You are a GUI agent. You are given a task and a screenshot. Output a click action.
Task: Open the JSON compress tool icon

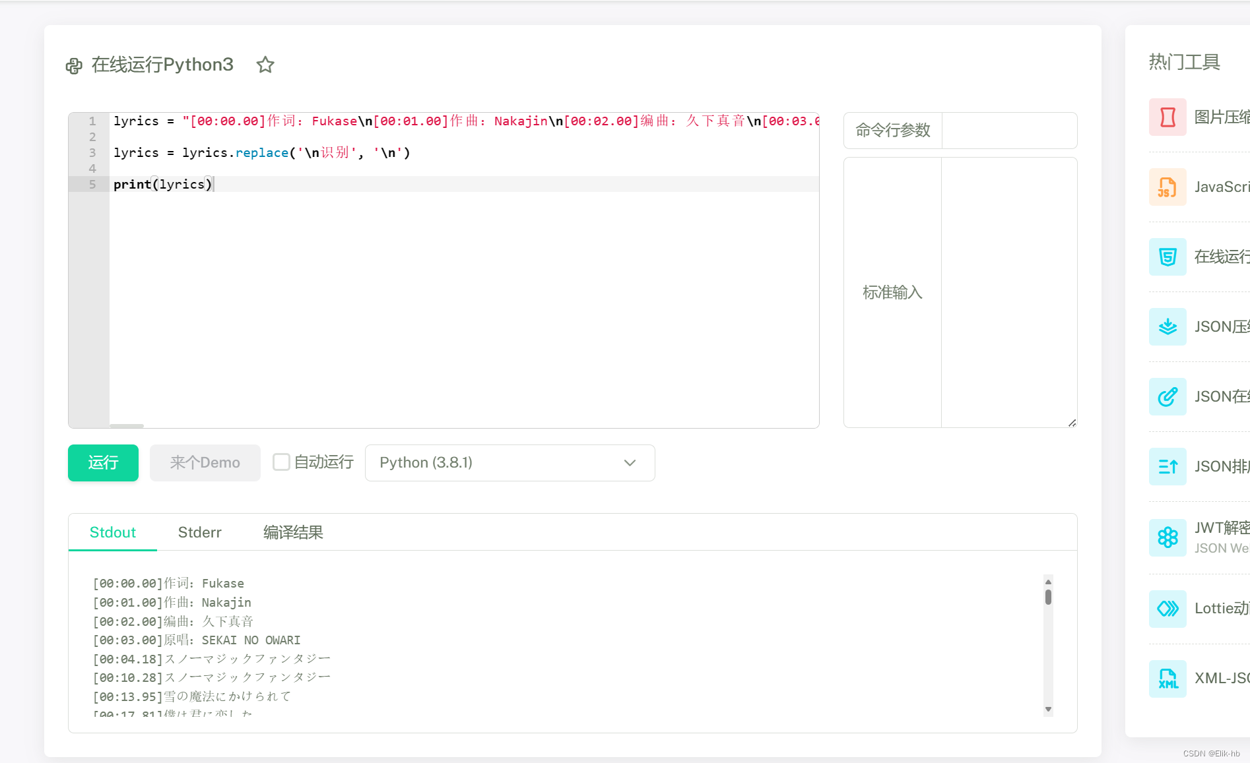tap(1168, 326)
